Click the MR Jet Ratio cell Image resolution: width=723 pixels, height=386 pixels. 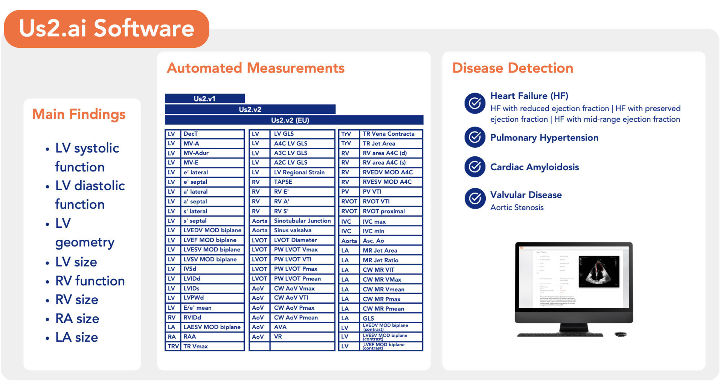[x=391, y=260]
